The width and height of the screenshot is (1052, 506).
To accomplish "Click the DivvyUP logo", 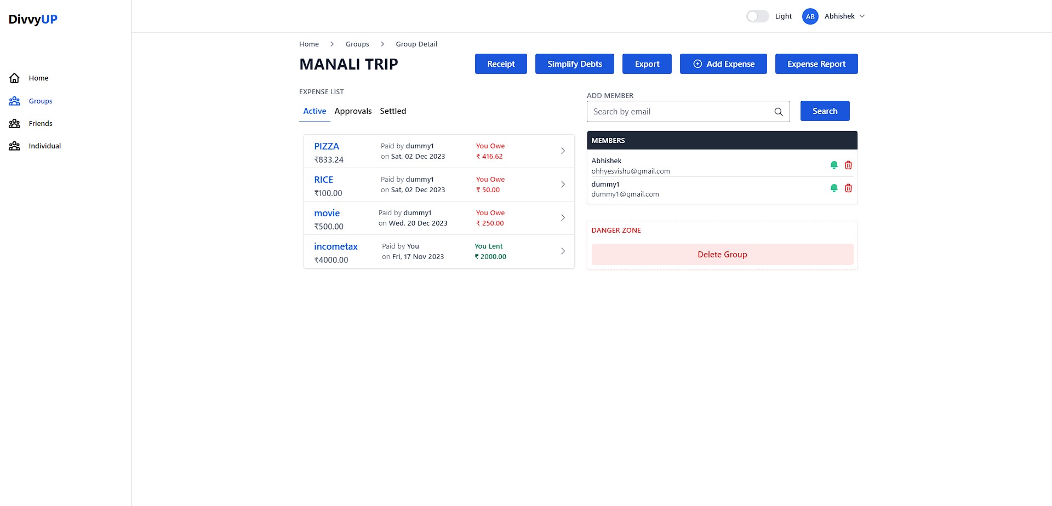I will point(33,19).
